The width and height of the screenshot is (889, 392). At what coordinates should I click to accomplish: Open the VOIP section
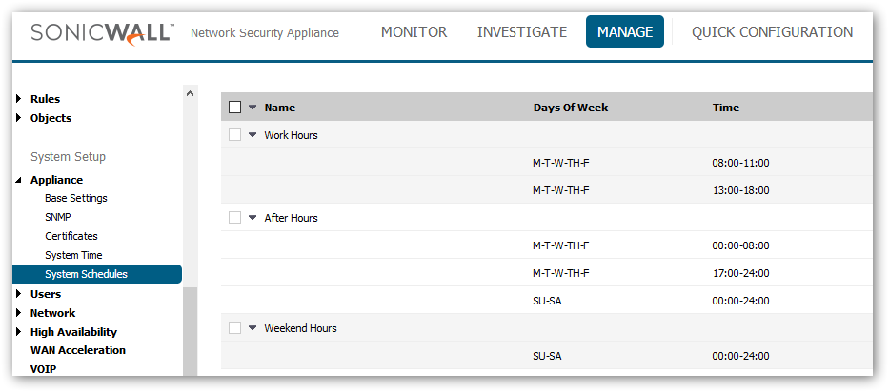(x=43, y=369)
